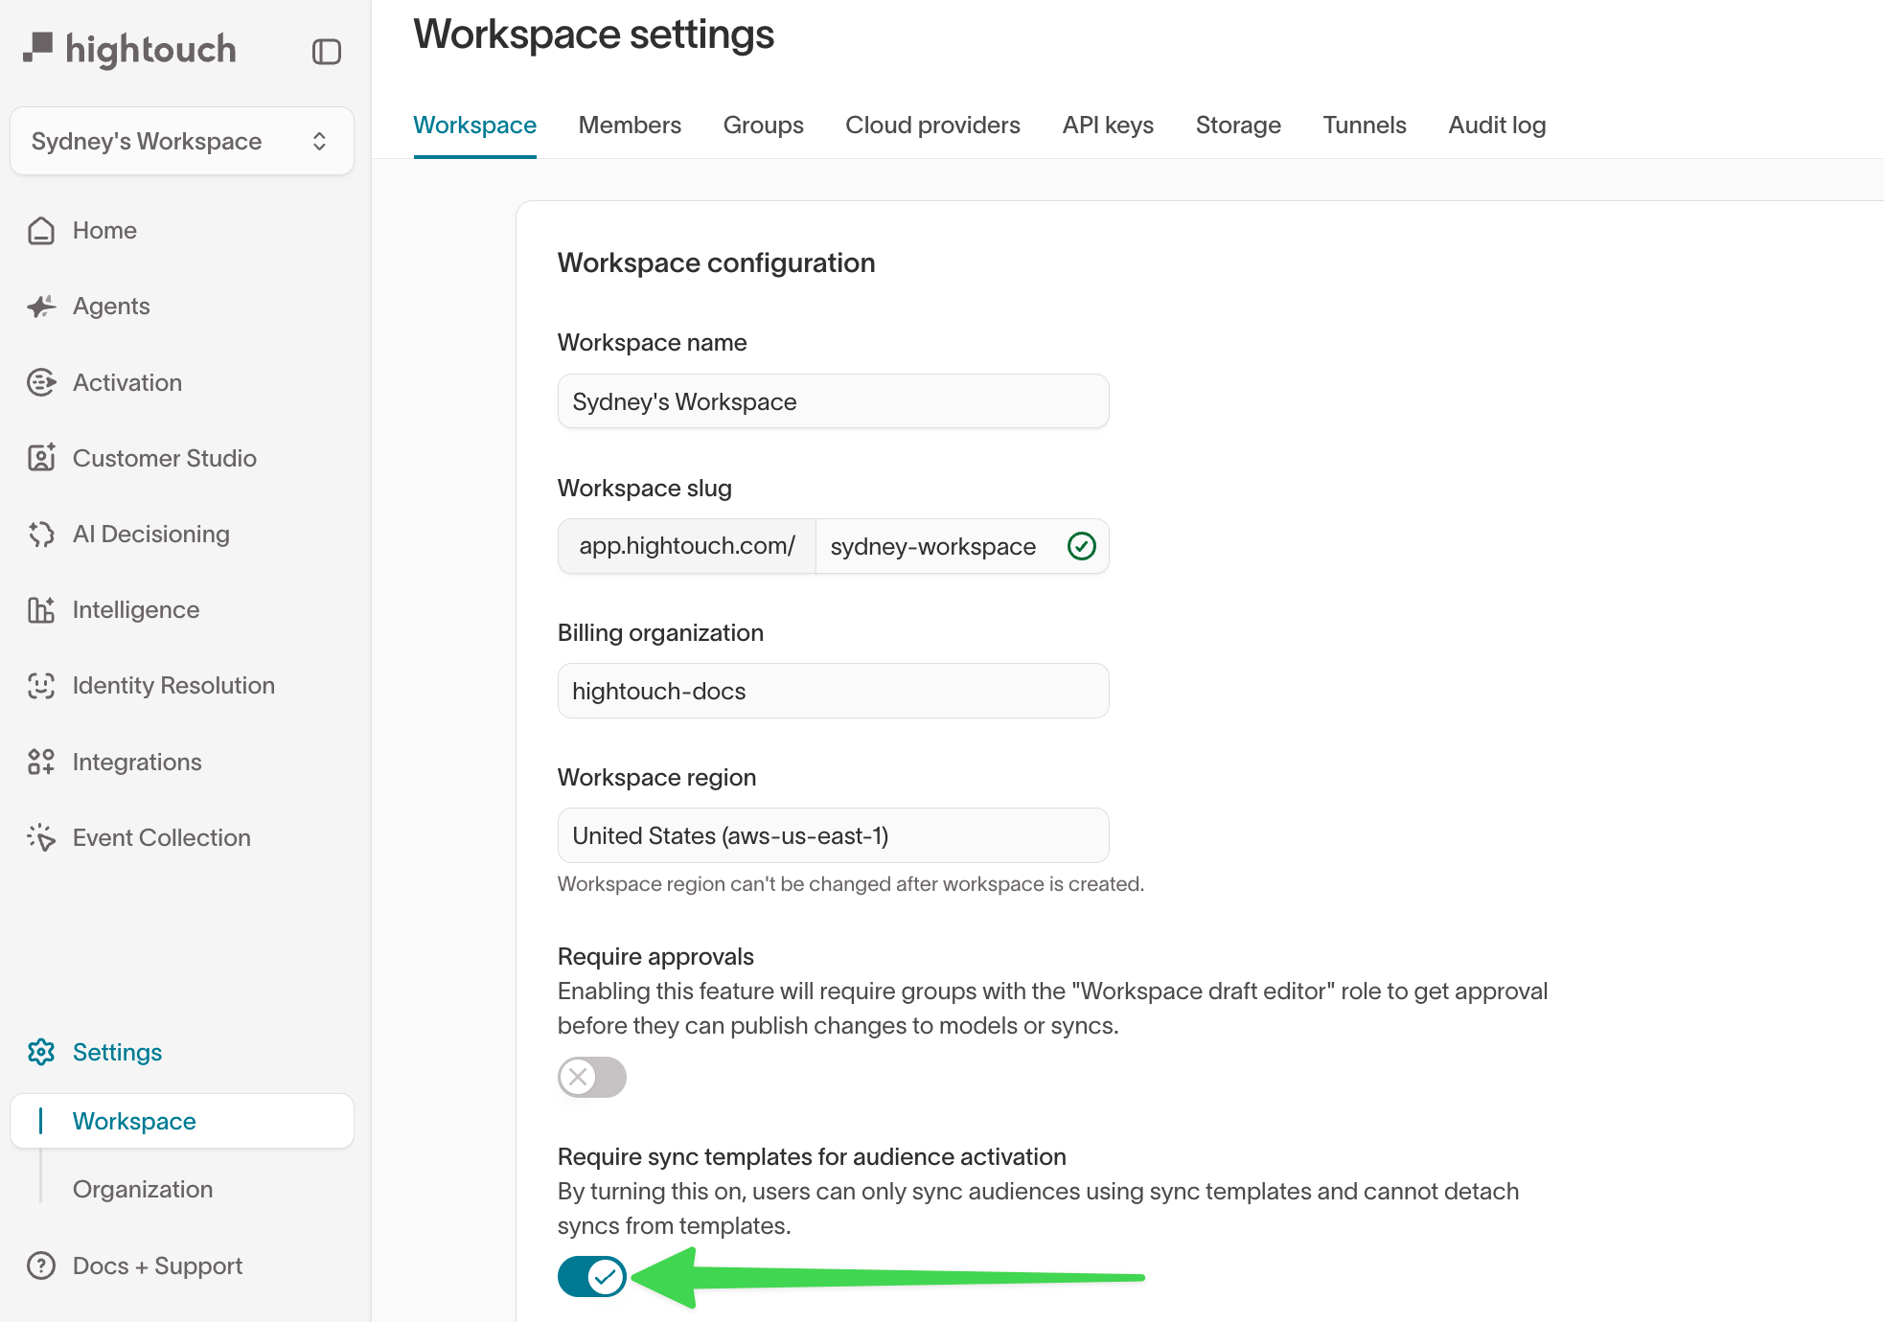View the Audit log tab
Screen dimensions: 1884x1322
[1497, 125]
